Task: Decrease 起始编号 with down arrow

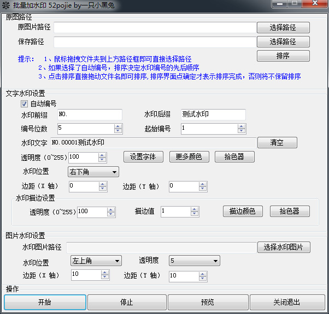Action: click(242, 131)
